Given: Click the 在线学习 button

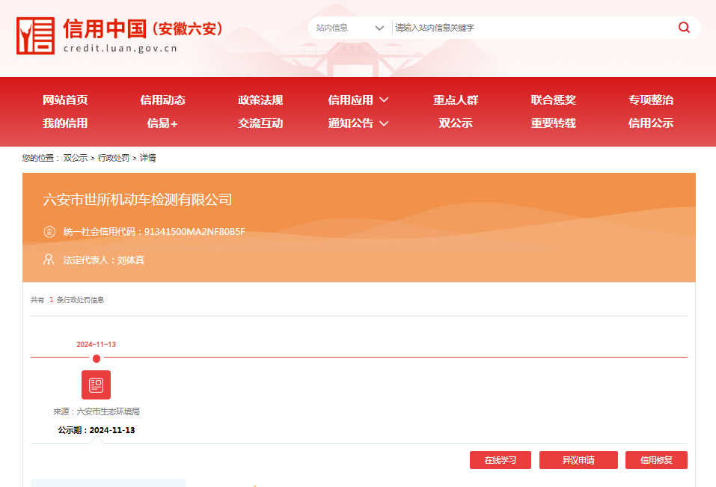Looking at the screenshot, I should (500, 460).
